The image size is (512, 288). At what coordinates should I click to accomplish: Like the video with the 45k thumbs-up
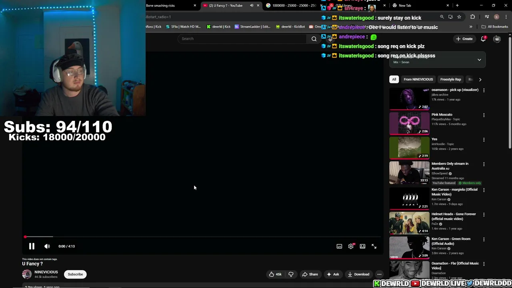[275, 274]
